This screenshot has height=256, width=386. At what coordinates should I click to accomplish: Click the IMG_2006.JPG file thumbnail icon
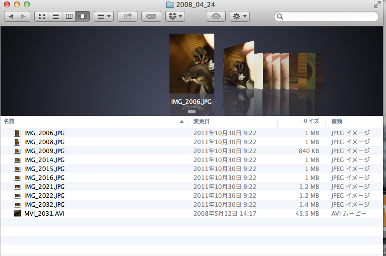pos(17,133)
